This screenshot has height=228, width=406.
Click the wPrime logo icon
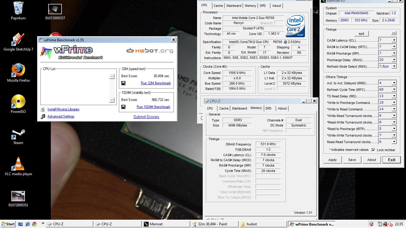[x=46, y=53]
